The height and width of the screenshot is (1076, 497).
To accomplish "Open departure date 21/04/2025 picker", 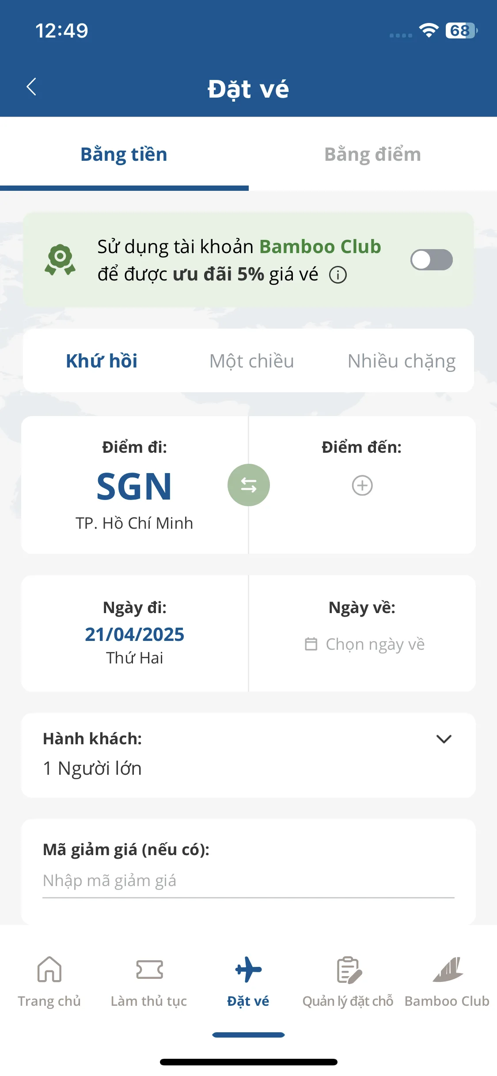I will (135, 633).
